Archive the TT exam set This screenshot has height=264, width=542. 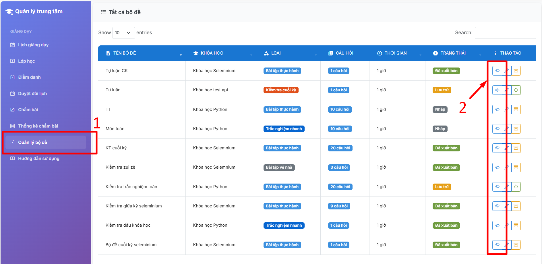516,109
